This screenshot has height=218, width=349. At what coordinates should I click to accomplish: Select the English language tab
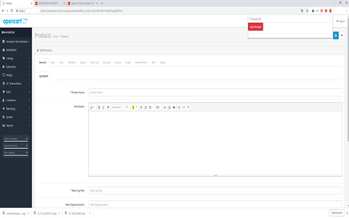pos(44,76)
